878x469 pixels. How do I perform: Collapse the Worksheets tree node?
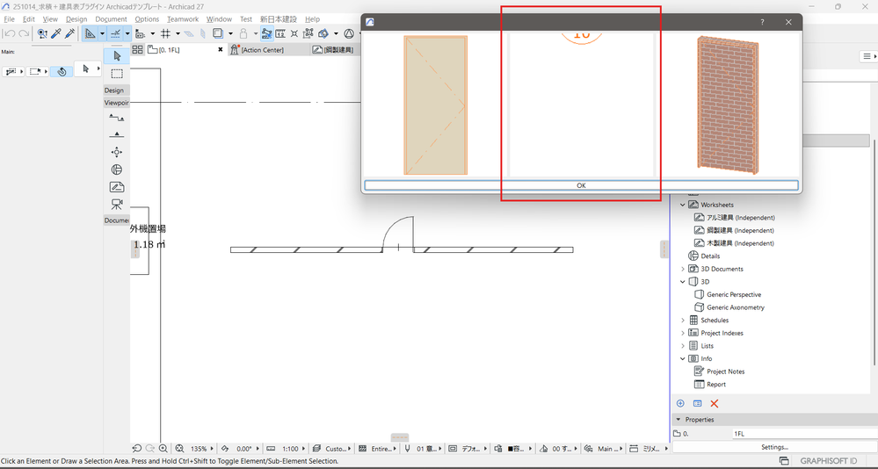pos(683,205)
